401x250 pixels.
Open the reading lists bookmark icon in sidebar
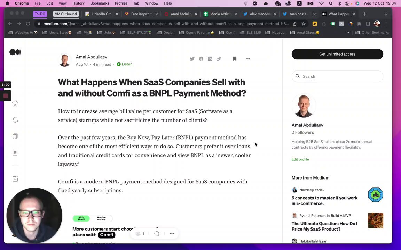coord(15,136)
